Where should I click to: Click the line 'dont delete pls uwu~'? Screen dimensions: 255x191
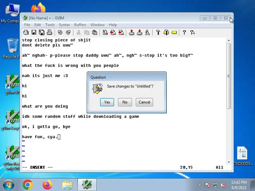tap(47, 45)
